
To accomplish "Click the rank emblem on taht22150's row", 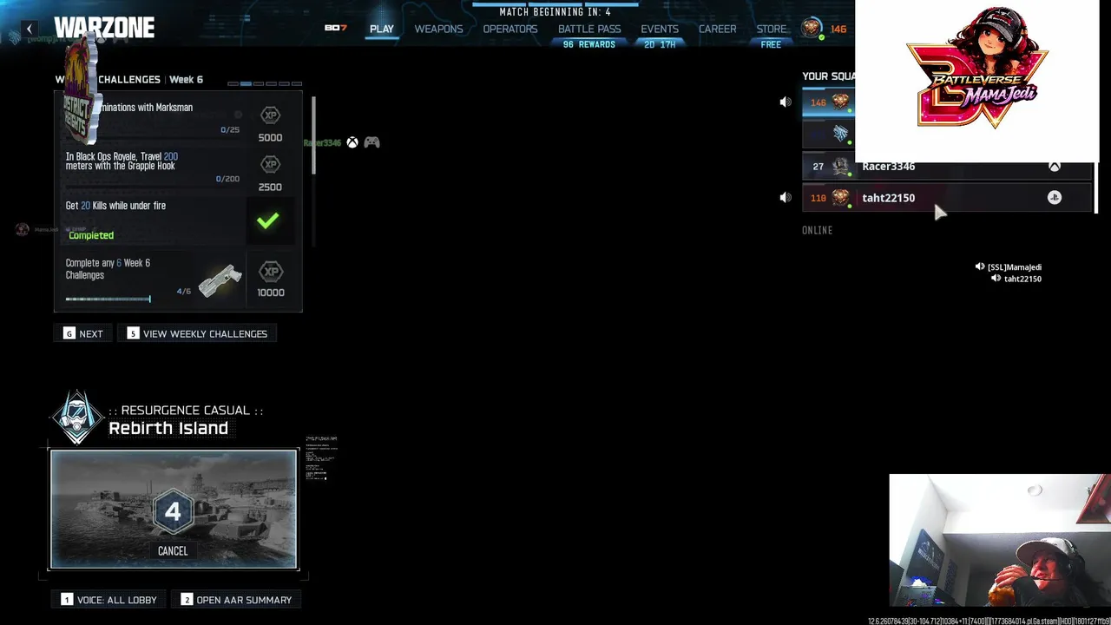I will click(840, 198).
